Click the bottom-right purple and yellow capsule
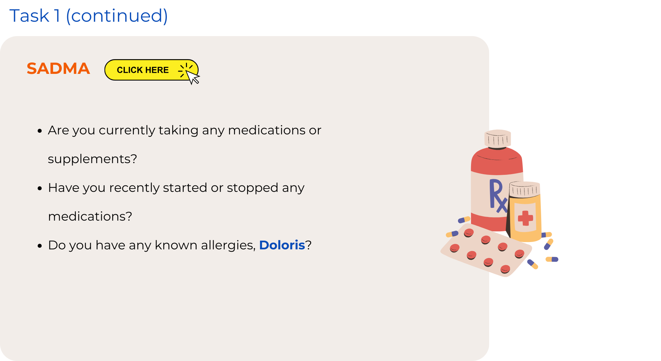661x361 pixels. [x=552, y=259]
